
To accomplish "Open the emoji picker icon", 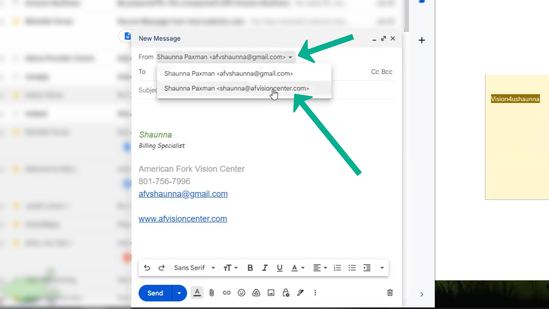I will click(241, 293).
